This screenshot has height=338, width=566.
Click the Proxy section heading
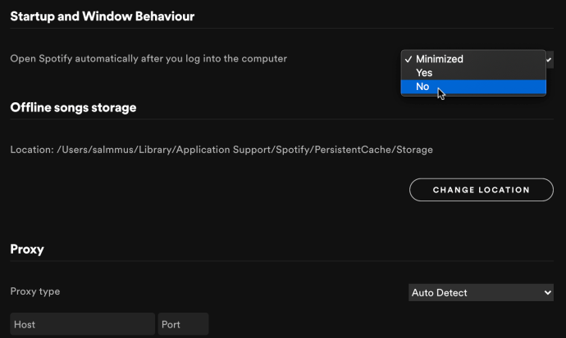(x=27, y=249)
